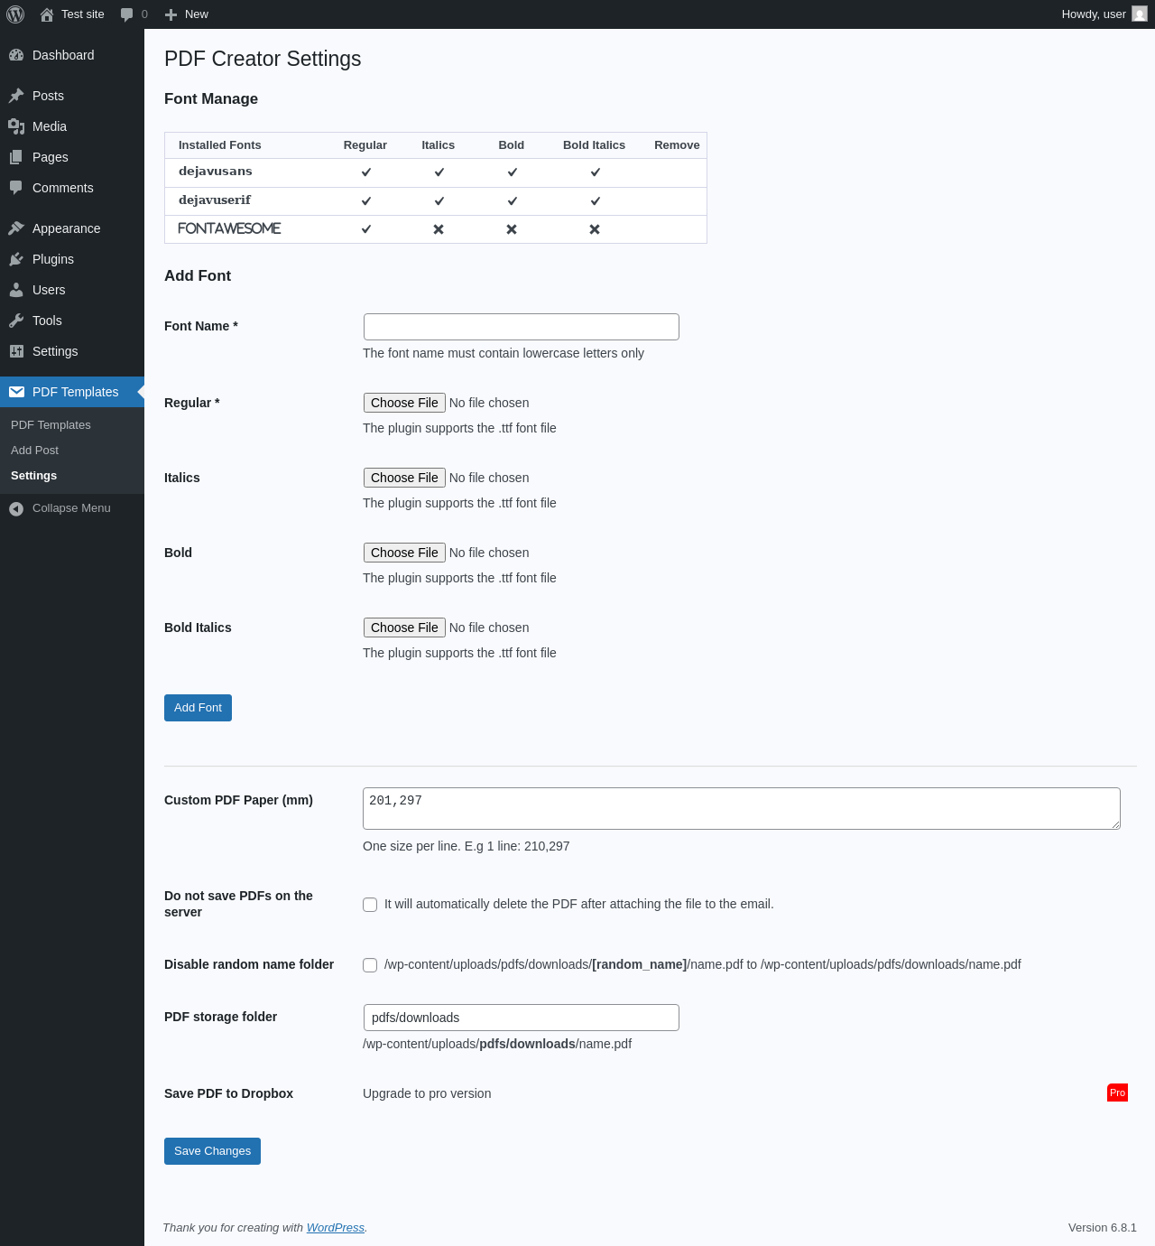1155x1246 pixels.
Task: Click the Collapse Menu arrow icon
Action: tap(16, 509)
